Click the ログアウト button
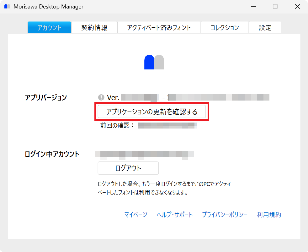 click(128, 168)
